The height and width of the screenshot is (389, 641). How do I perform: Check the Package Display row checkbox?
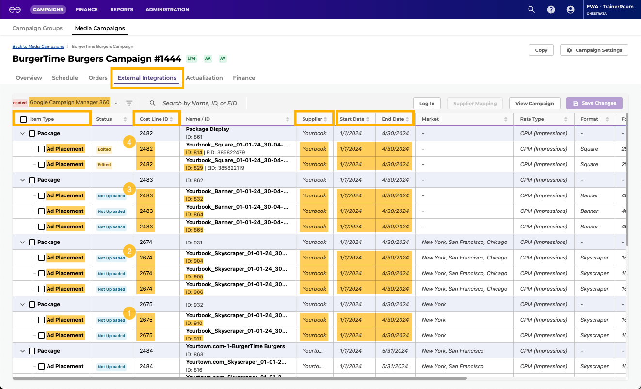[32, 133]
